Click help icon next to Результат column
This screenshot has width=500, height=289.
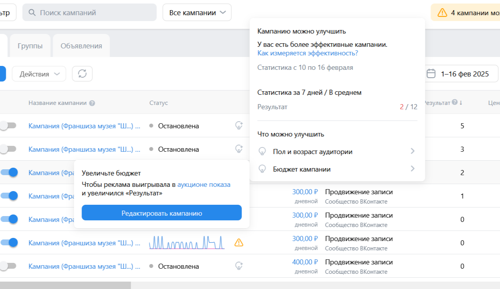[454, 103]
